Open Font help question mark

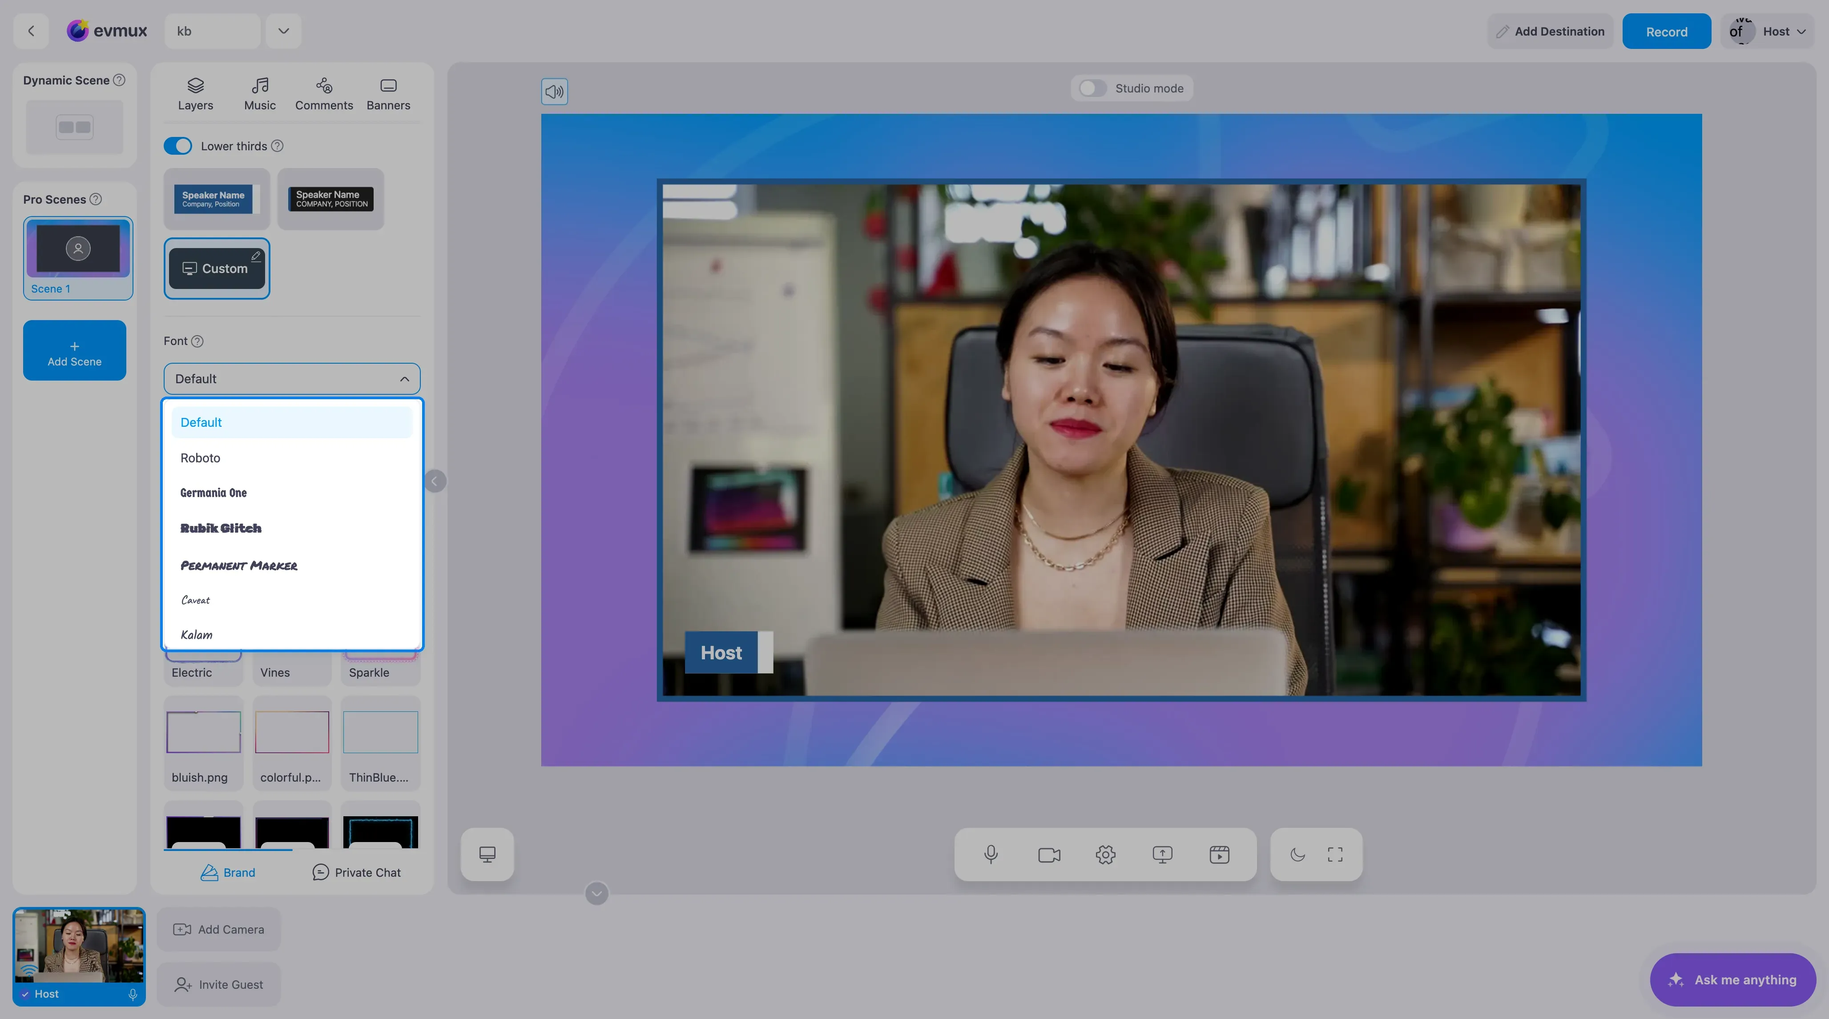[197, 341]
